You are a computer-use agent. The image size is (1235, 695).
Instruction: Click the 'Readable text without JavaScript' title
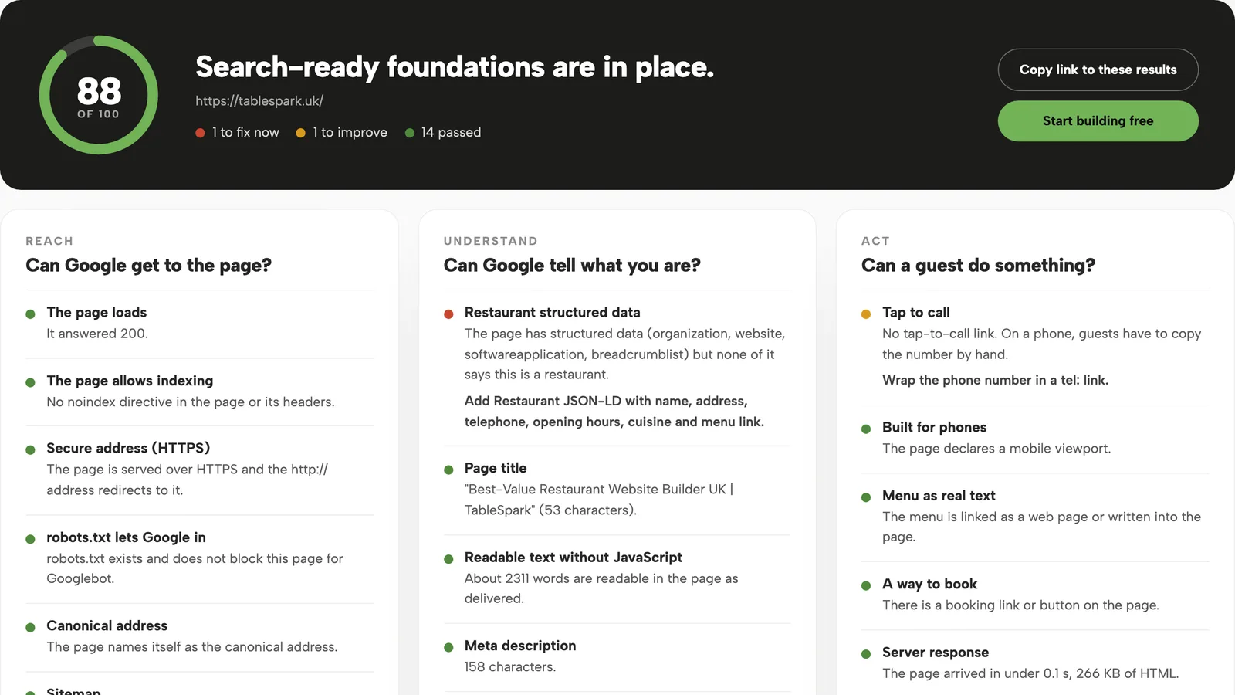(x=573, y=557)
